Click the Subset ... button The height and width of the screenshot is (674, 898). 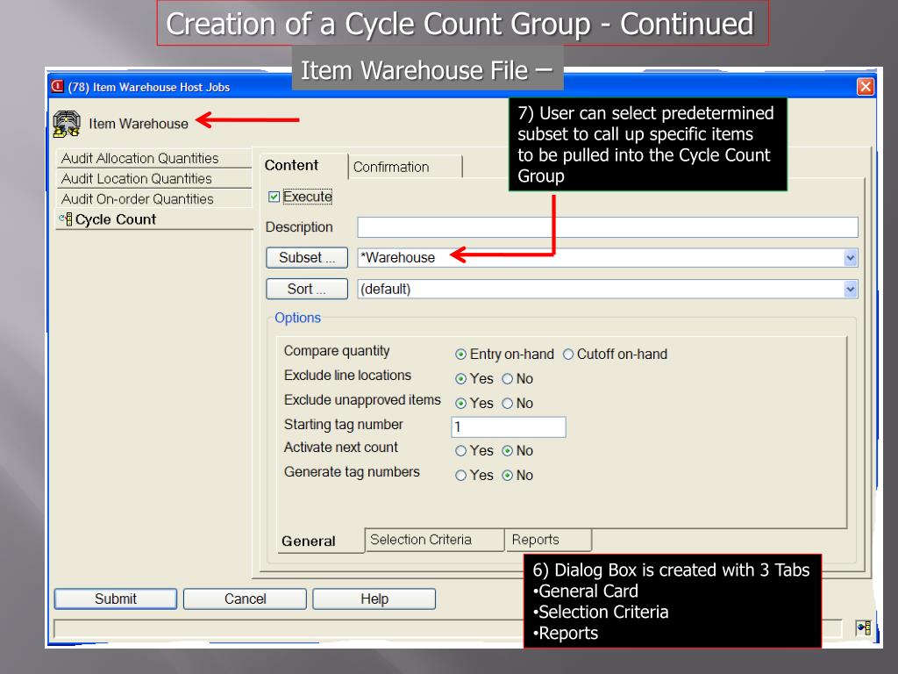307,258
